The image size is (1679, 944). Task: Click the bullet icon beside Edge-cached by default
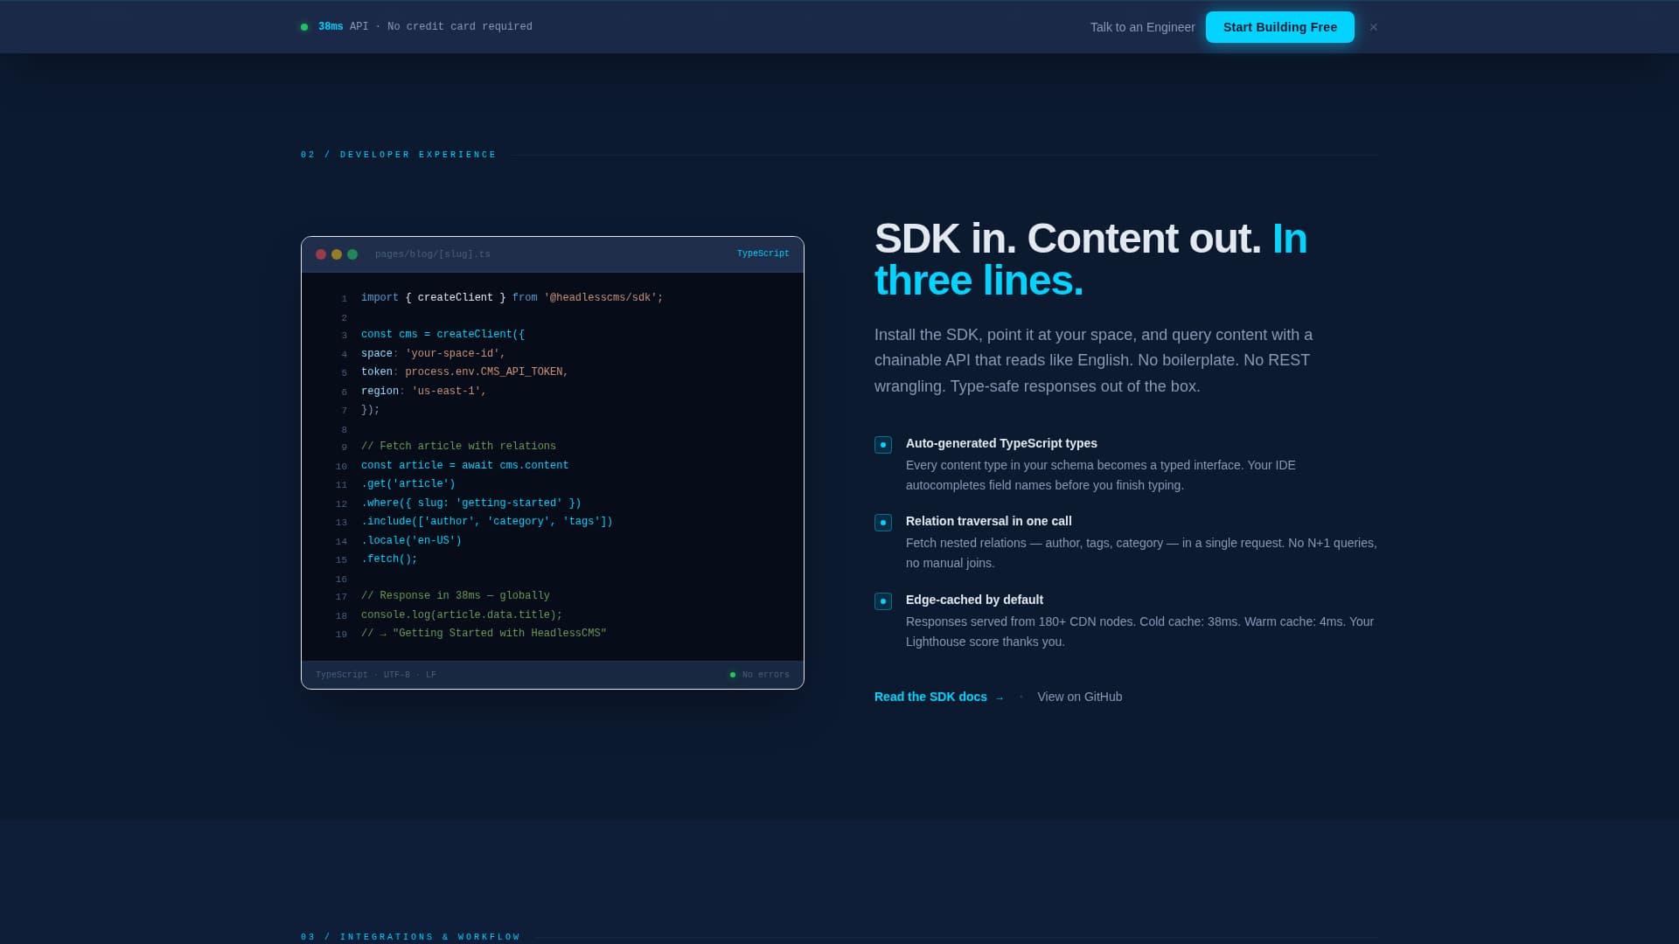[882, 601]
